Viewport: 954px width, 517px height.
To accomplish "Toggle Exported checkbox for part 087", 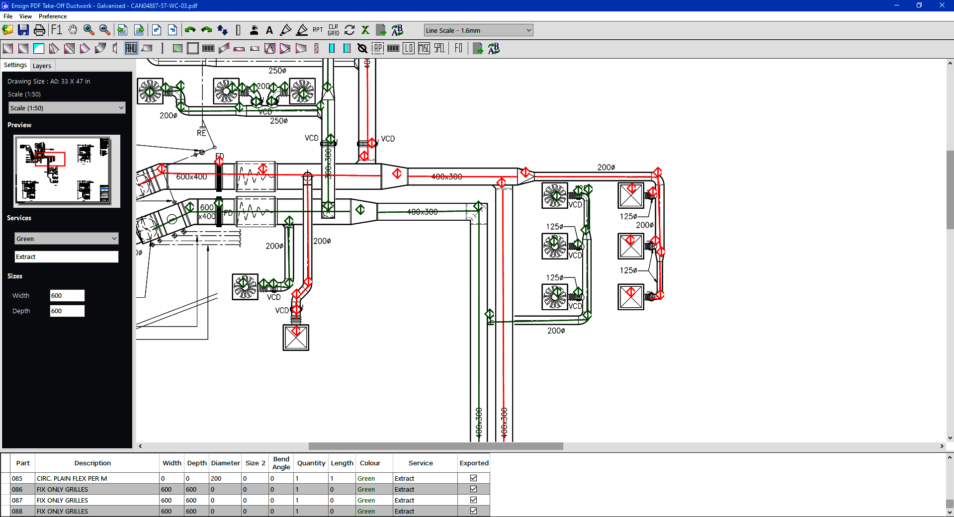I will point(473,500).
